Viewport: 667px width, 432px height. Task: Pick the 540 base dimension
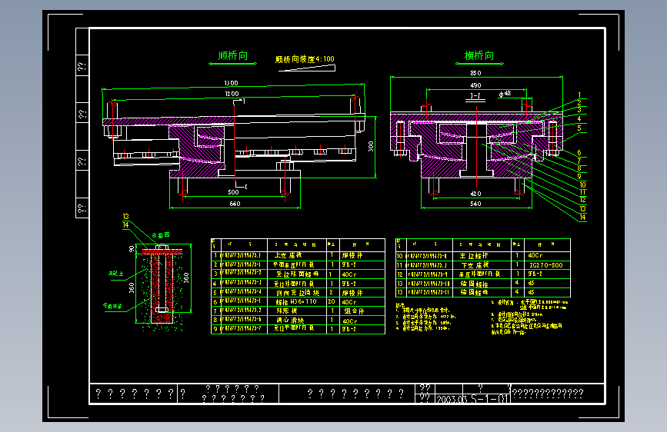click(475, 204)
